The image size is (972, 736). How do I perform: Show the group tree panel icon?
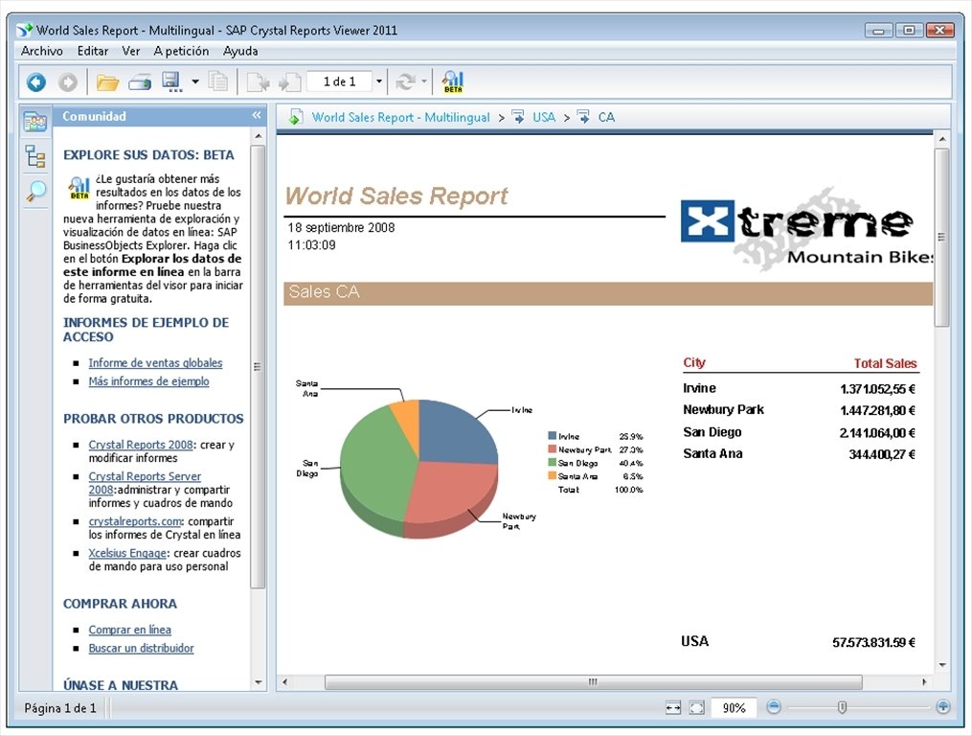tap(34, 156)
